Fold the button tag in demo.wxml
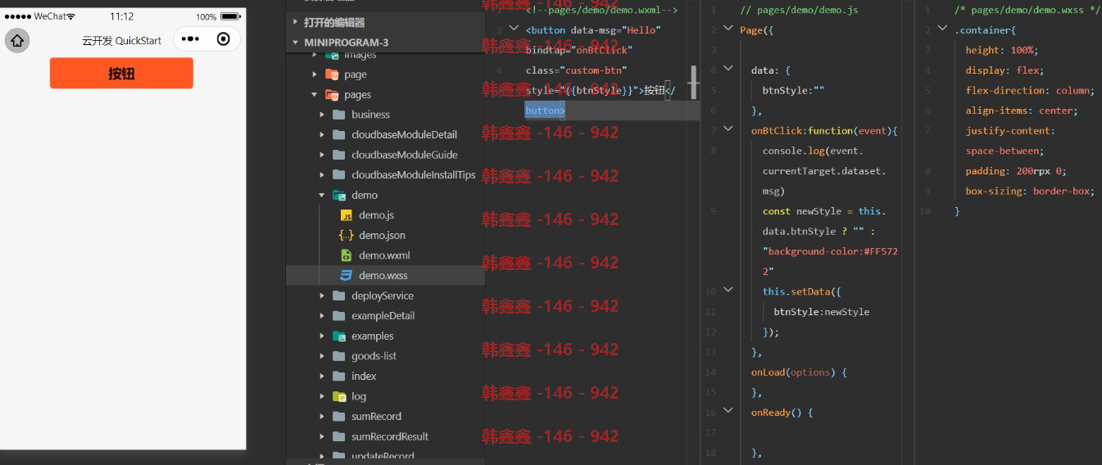Screen dimensions: 1102x465 point(514,29)
